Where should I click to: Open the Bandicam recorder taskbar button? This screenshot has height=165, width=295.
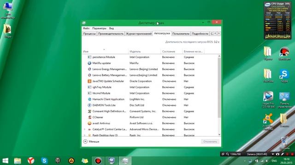click(98, 161)
